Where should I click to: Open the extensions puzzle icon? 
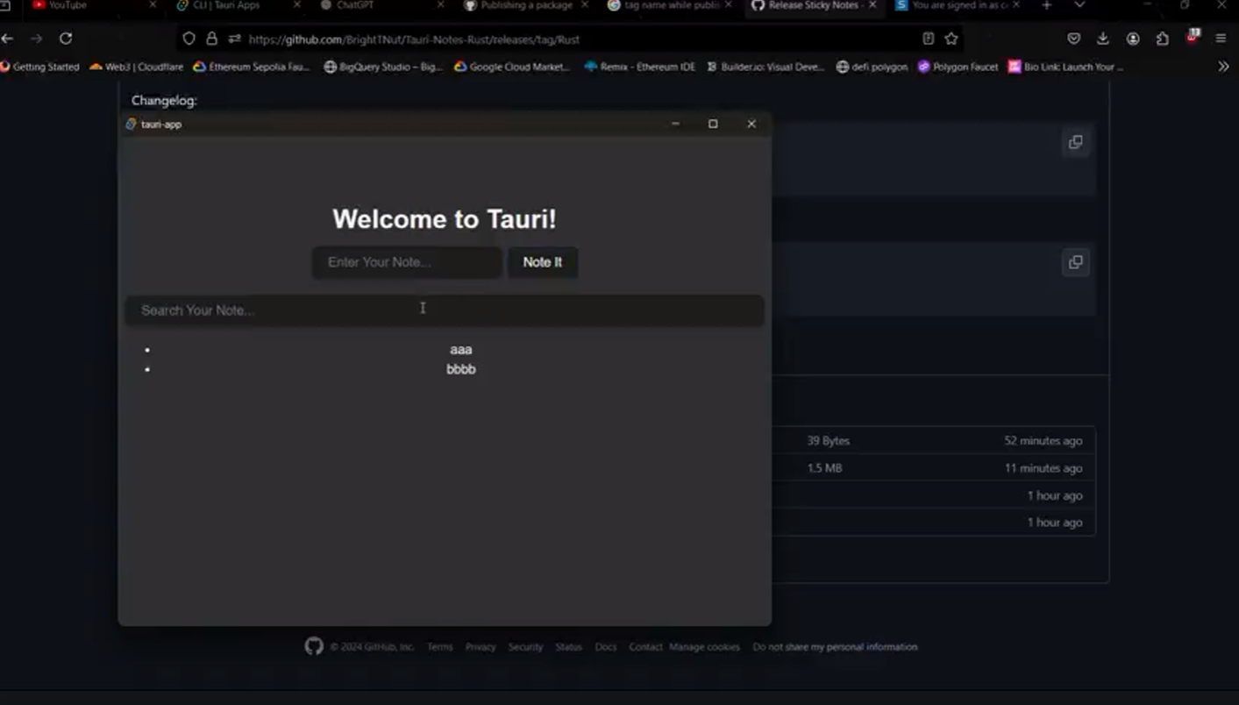point(1163,39)
